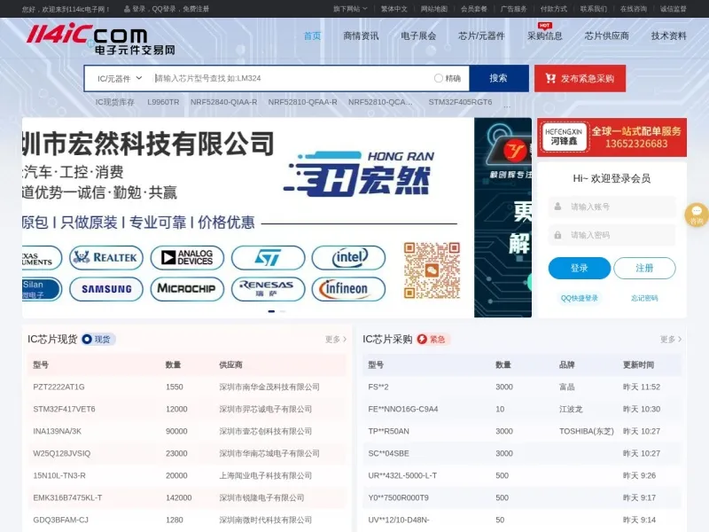Click 发布紧急采购 button

tap(580, 78)
